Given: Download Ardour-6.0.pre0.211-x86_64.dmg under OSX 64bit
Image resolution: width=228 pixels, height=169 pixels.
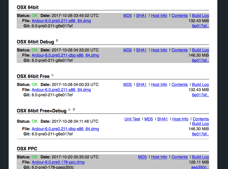Looking at the screenshot, I should [x=61, y=21].
